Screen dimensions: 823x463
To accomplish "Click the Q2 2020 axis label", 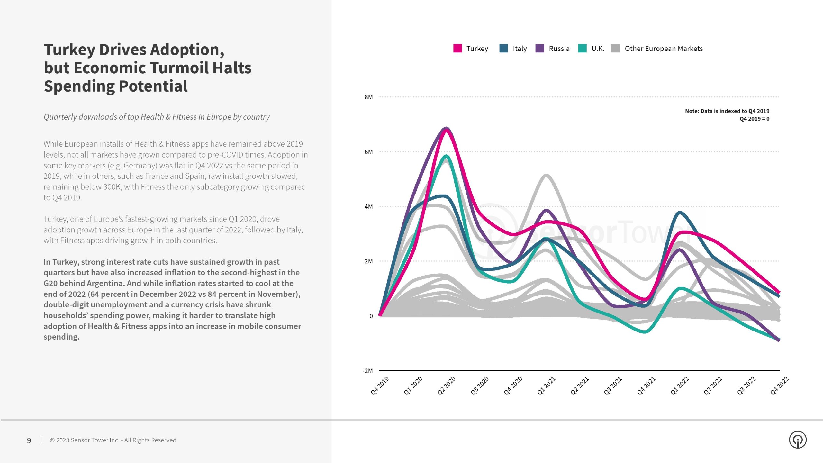I will 447,385.
